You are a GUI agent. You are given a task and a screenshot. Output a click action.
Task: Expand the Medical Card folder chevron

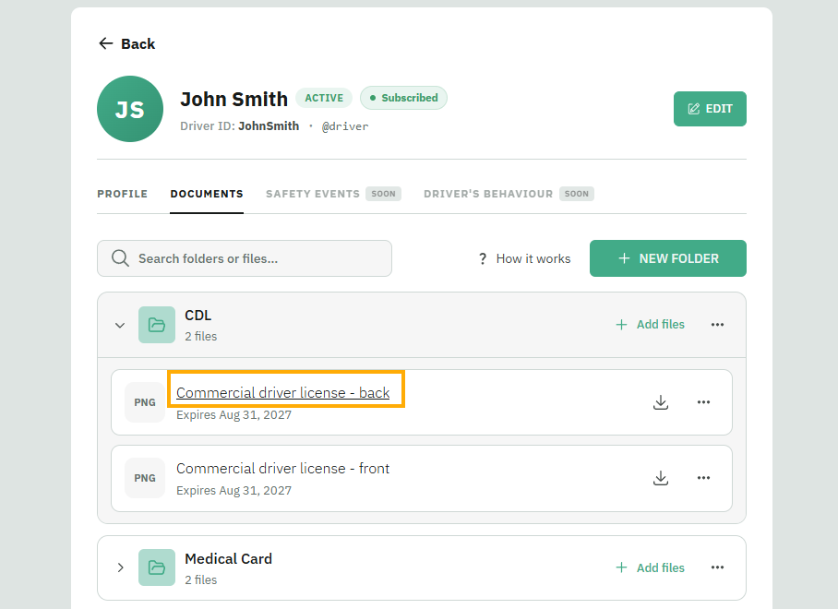[x=120, y=567]
